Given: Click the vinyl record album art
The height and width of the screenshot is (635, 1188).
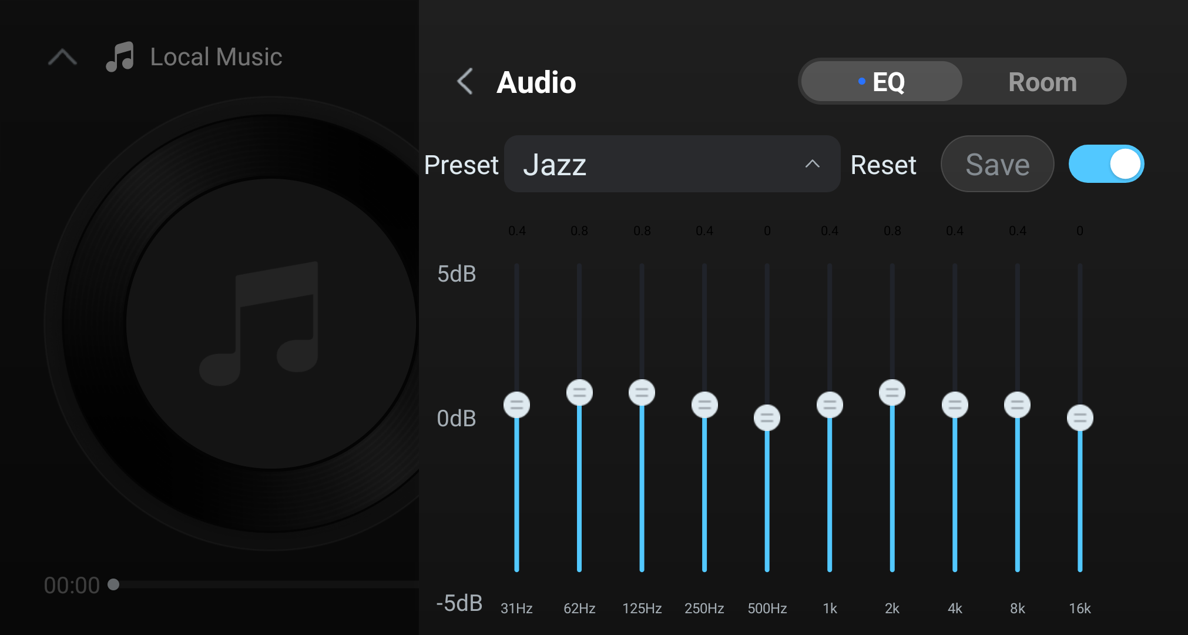Looking at the screenshot, I should 232,324.
